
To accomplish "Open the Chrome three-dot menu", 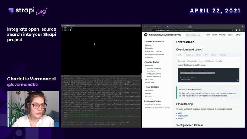I will pyautogui.click(x=243, y=30).
